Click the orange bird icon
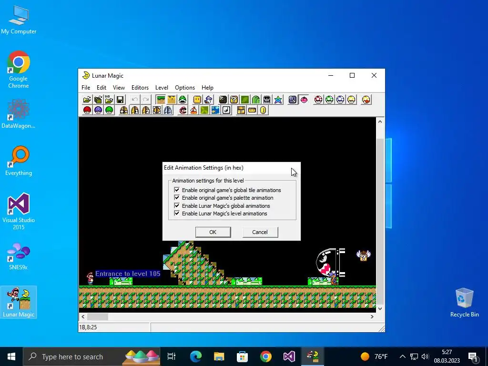488x366 pixels. click(193, 110)
